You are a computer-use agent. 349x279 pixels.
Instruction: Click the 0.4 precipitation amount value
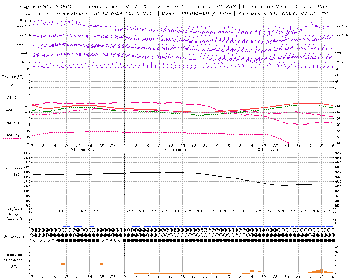pos(316,211)
